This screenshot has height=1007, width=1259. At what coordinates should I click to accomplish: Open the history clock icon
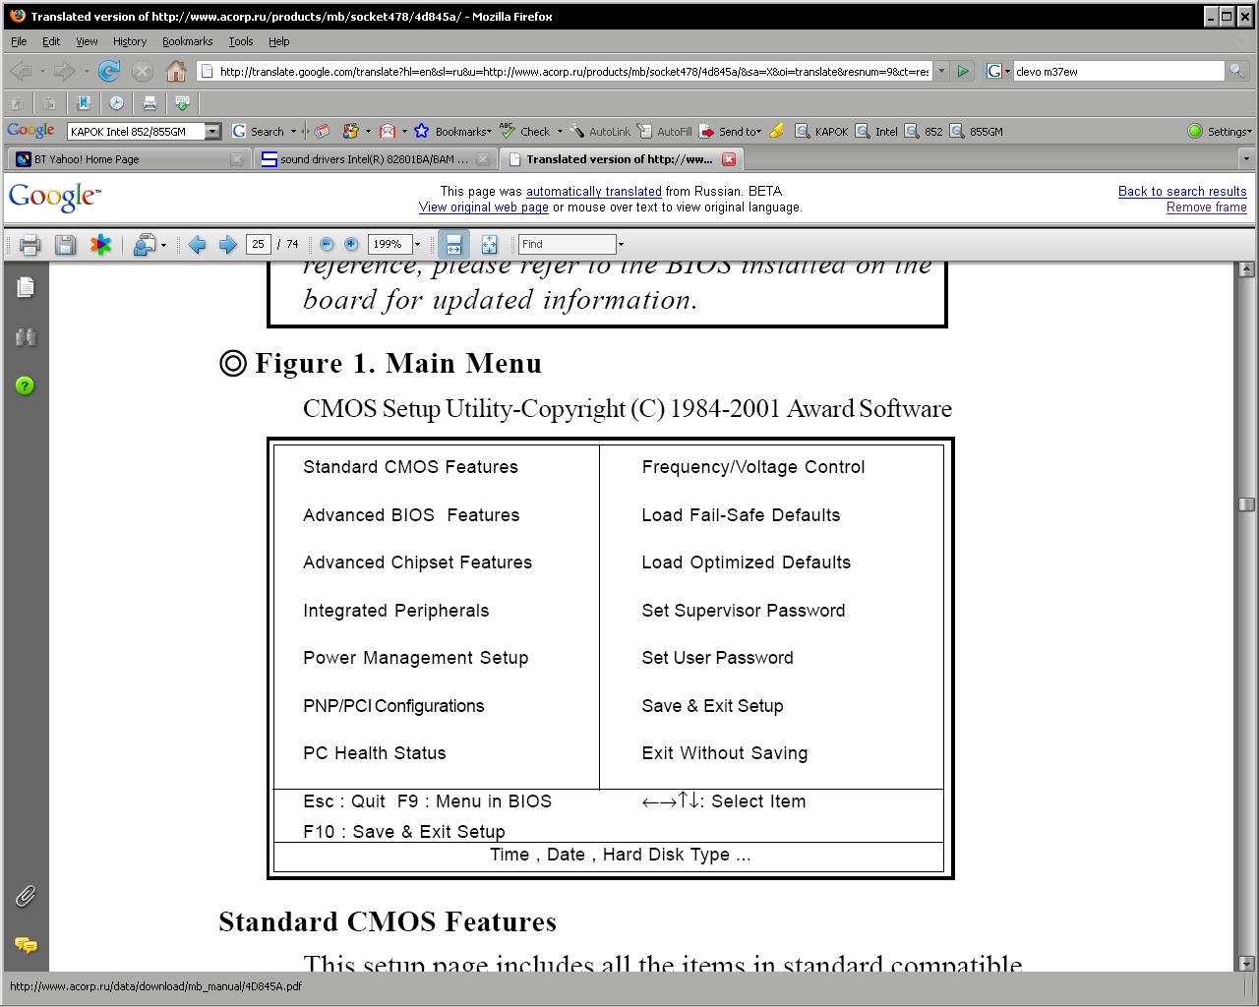pyautogui.click(x=116, y=102)
